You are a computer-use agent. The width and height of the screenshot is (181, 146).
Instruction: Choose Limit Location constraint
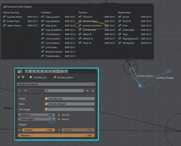pyautogui.click(x=58, y=39)
